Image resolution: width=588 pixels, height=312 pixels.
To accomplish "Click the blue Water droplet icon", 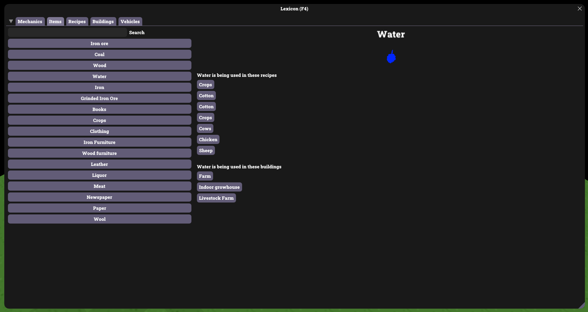I will pos(391,57).
